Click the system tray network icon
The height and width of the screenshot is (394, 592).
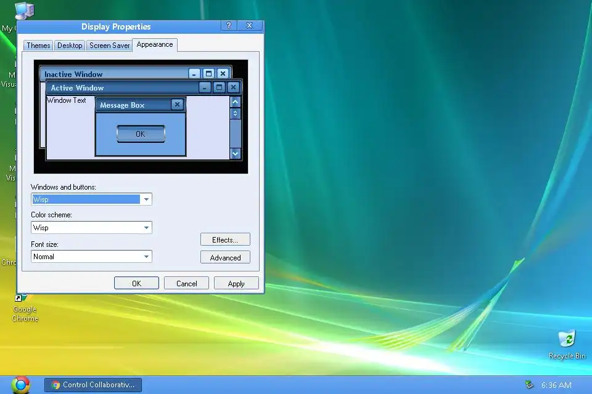529,385
